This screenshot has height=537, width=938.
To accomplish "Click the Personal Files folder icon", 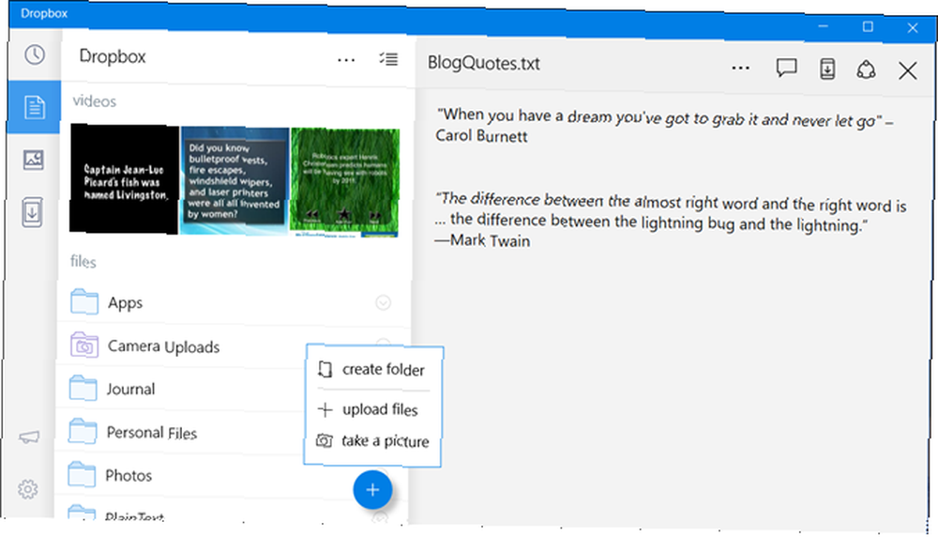I will [x=83, y=431].
